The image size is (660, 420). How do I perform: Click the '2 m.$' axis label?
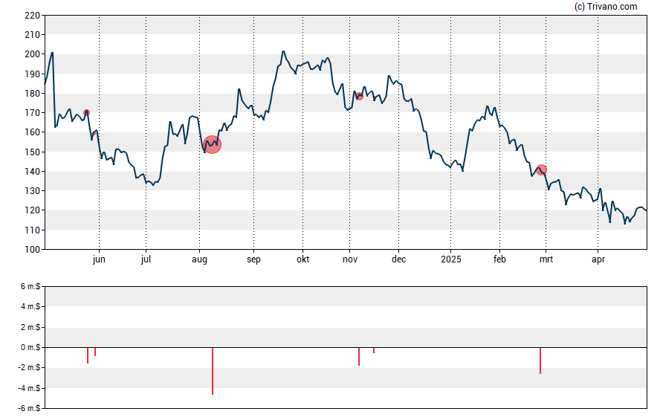tap(30, 327)
